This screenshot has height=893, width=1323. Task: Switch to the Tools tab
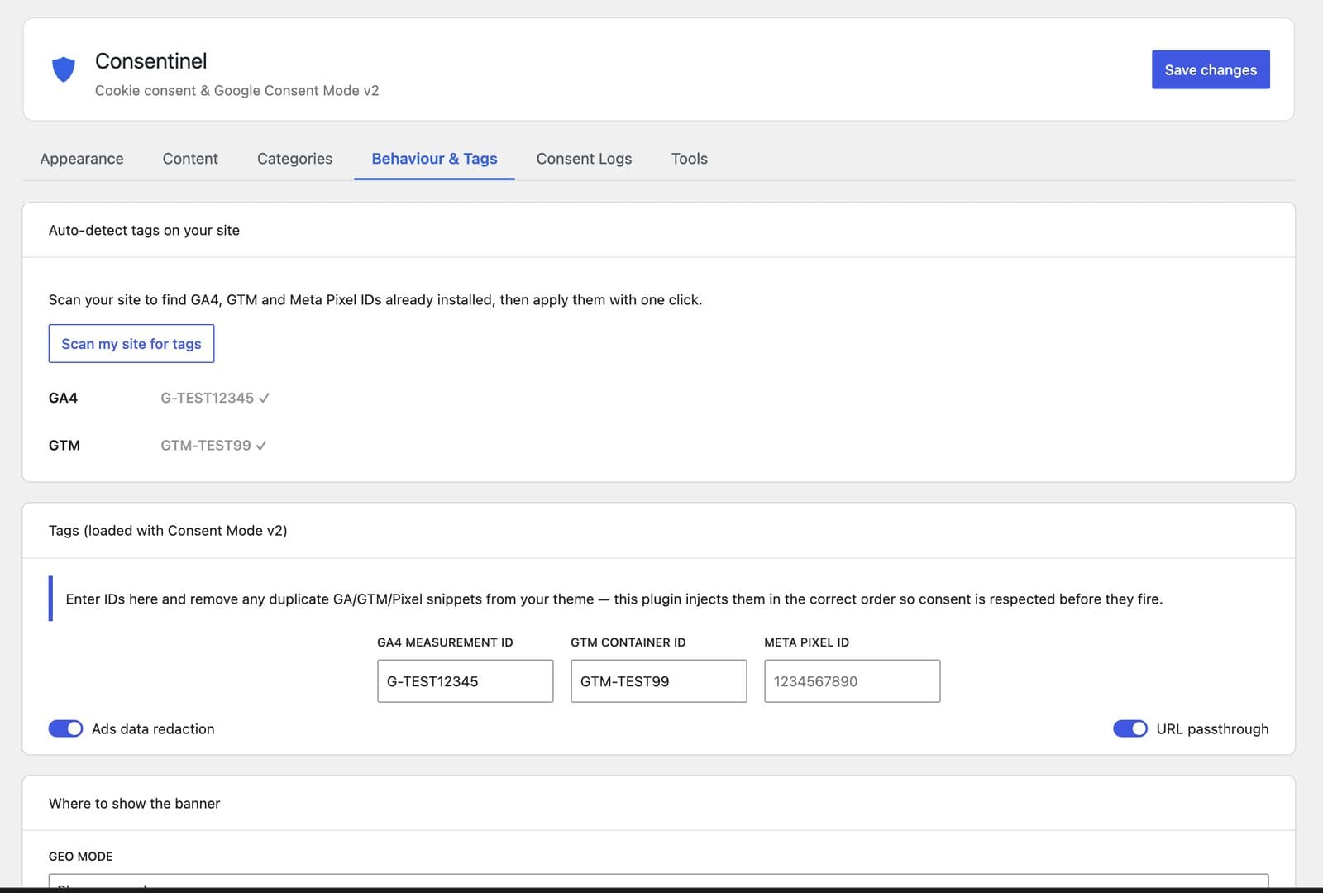point(689,159)
